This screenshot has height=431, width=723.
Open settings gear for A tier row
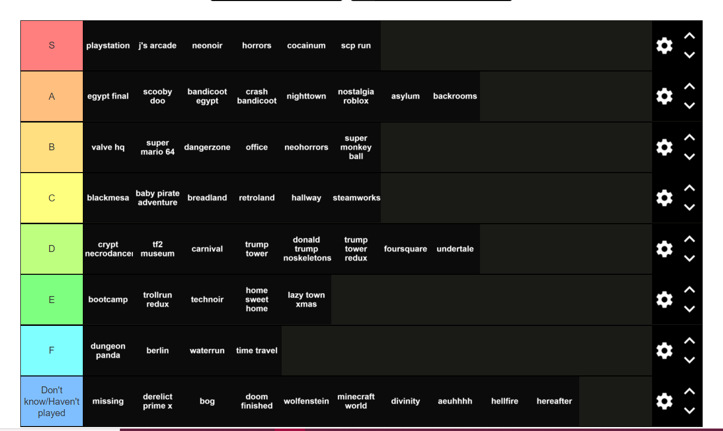(664, 96)
